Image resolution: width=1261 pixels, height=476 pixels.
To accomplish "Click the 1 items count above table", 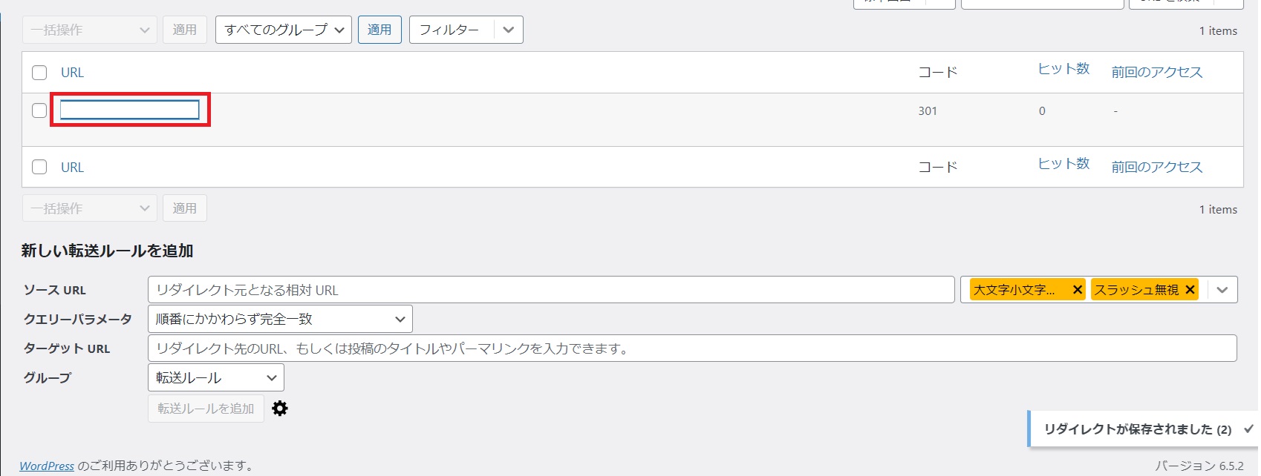I will click(1218, 31).
